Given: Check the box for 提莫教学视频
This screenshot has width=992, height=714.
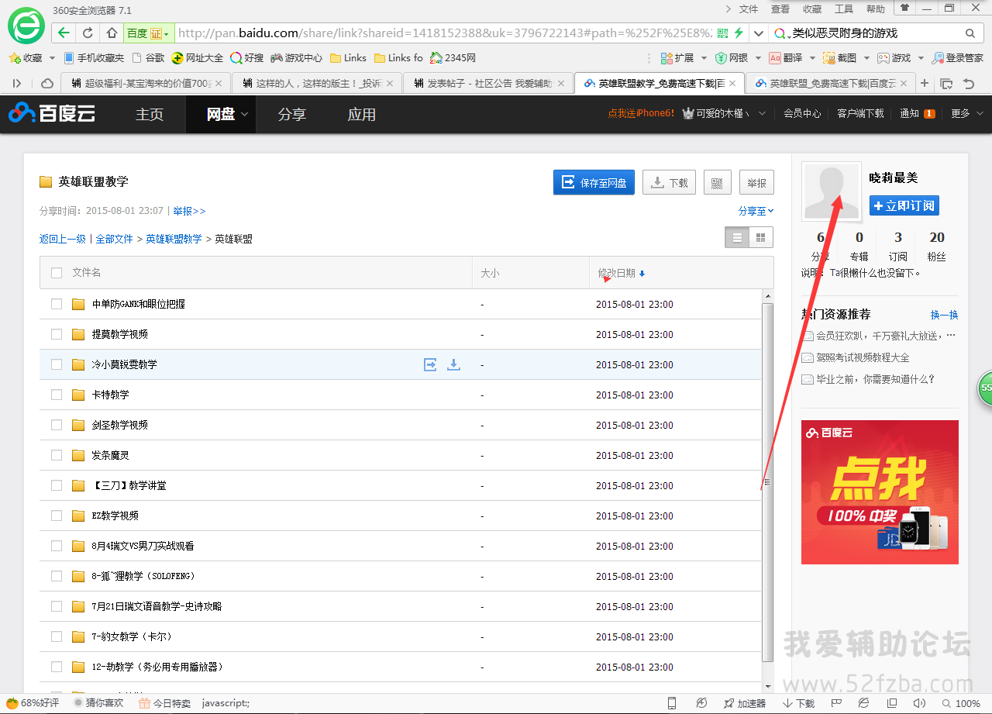Looking at the screenshot, I should (57, 334).
